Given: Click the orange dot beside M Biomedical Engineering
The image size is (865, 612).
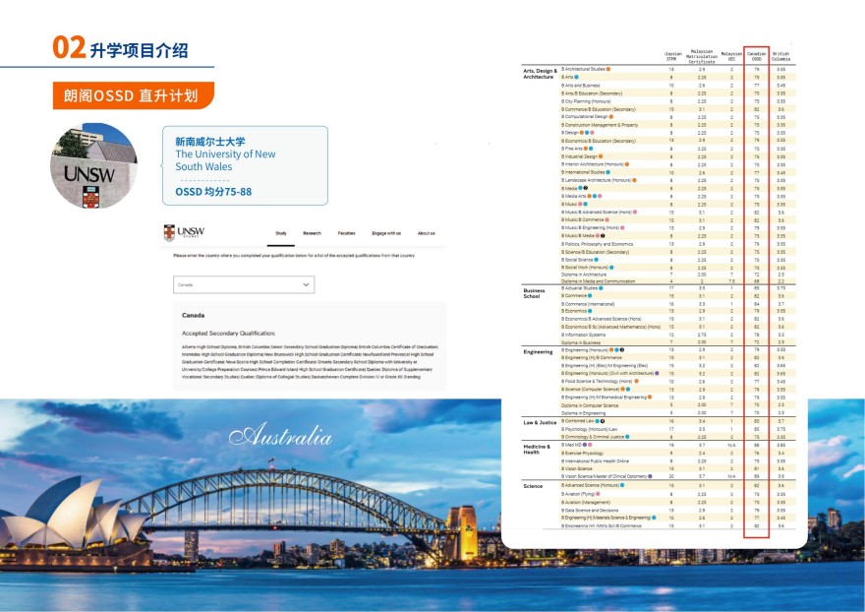Looking at the screenshot, I should 650,397.
